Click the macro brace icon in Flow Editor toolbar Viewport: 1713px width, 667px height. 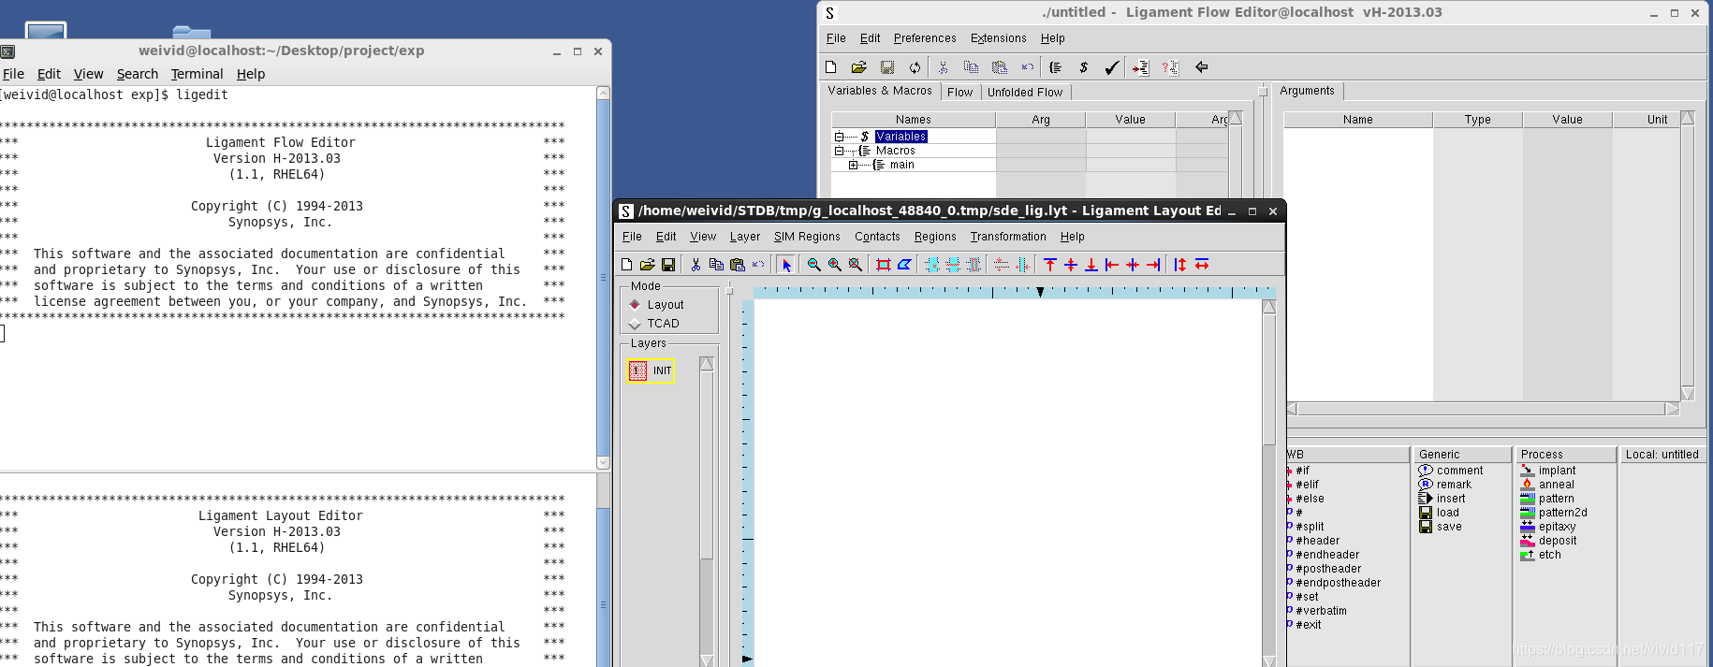1055,67
